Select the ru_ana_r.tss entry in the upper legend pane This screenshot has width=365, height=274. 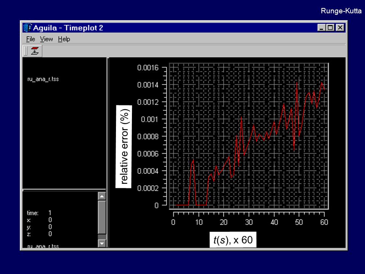tap(43, 79)
